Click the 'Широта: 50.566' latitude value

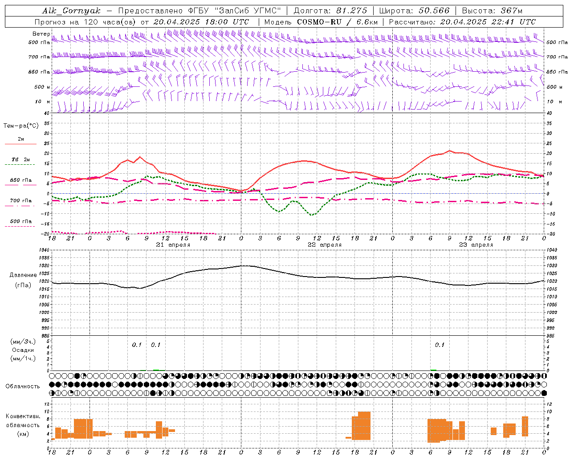point(415,11)
